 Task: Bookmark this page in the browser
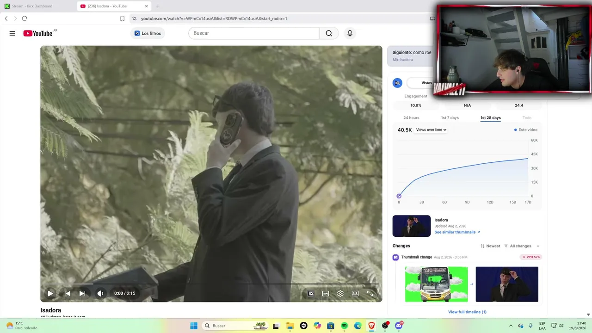122,18
